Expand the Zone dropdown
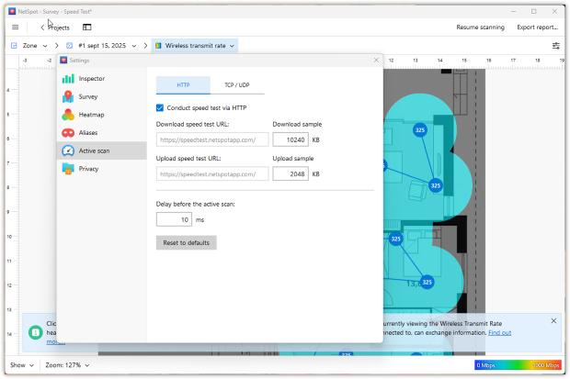Screen dimensions: 570x379 coord(34,45)
